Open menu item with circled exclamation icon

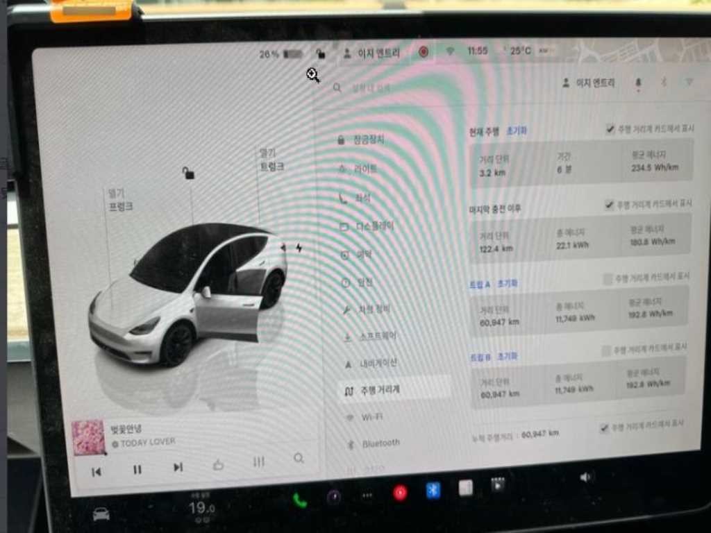[x=358, y=283]
